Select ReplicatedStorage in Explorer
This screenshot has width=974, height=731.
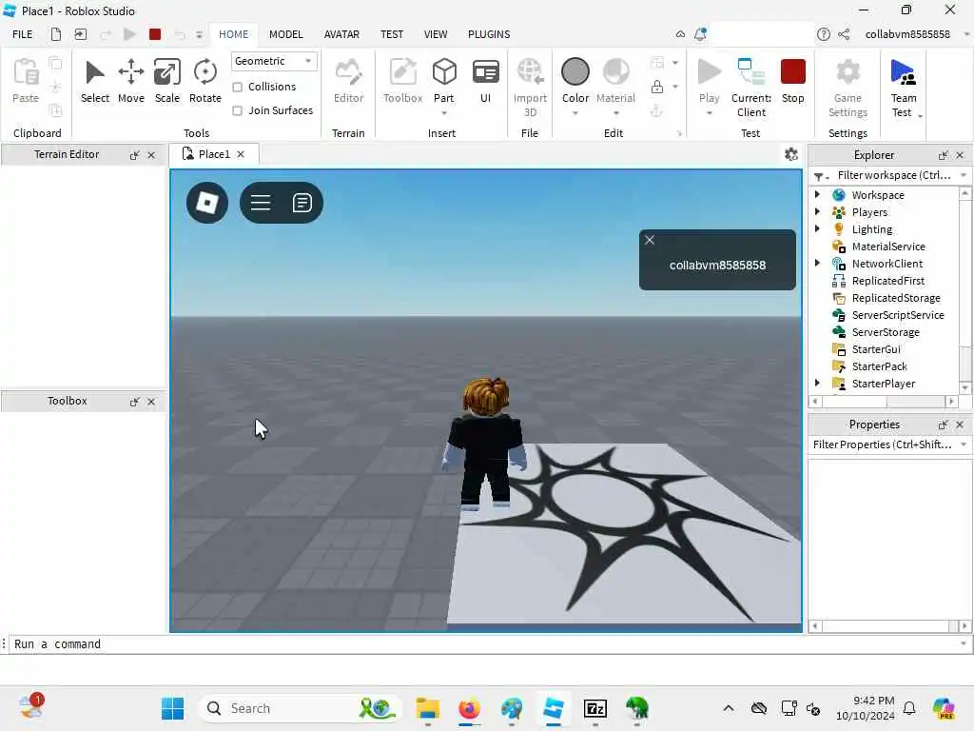pyautogui.click(x=896, y=298)
